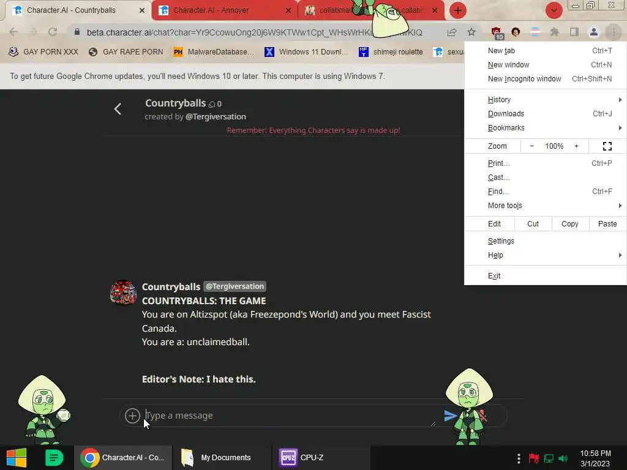Open the Windows Start button
This screenshot has height=470, width=627.
[x=17, y=458]
